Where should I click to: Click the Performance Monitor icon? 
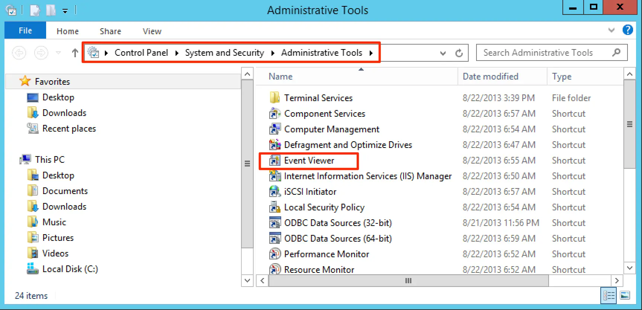275,254
